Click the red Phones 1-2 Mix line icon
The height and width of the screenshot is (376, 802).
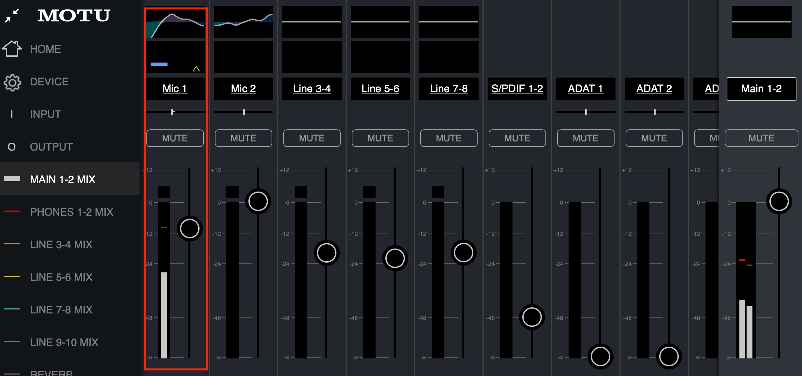click(12, 211)
